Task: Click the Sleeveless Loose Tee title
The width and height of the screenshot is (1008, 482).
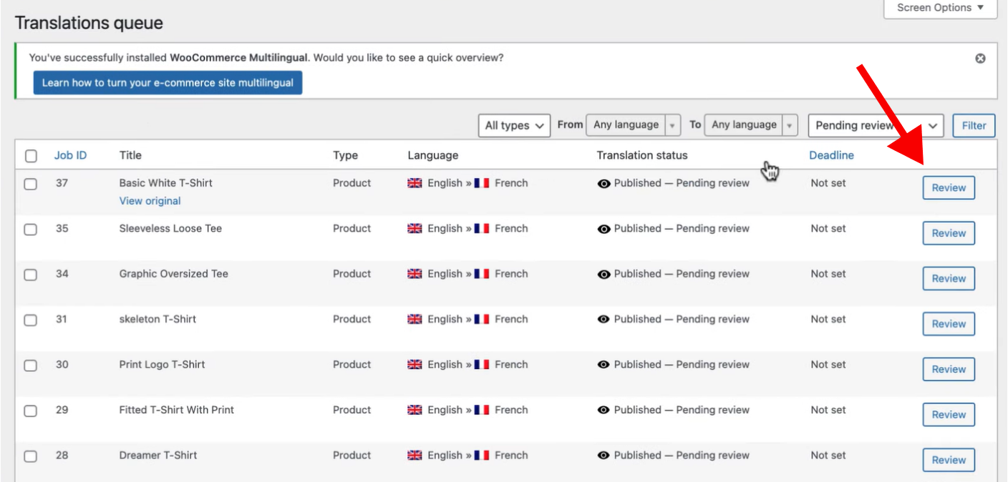Action: pyautogui.click(x=170, y=229)
